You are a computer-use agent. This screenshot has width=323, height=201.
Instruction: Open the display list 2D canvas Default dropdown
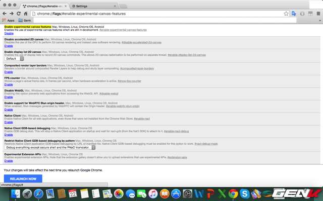tap(15, 59)
